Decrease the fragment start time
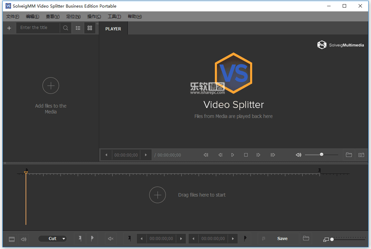Viewport: 371px width, 249px height. pyautogui.click(x=142, y=239)
